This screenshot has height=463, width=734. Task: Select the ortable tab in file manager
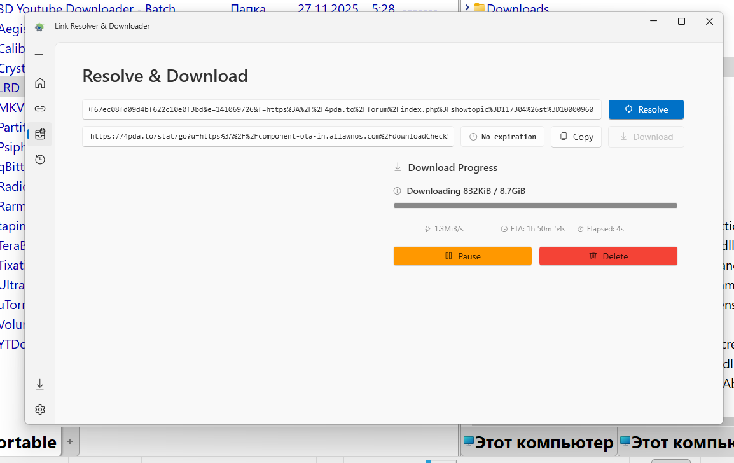click(x=29, y=442)
